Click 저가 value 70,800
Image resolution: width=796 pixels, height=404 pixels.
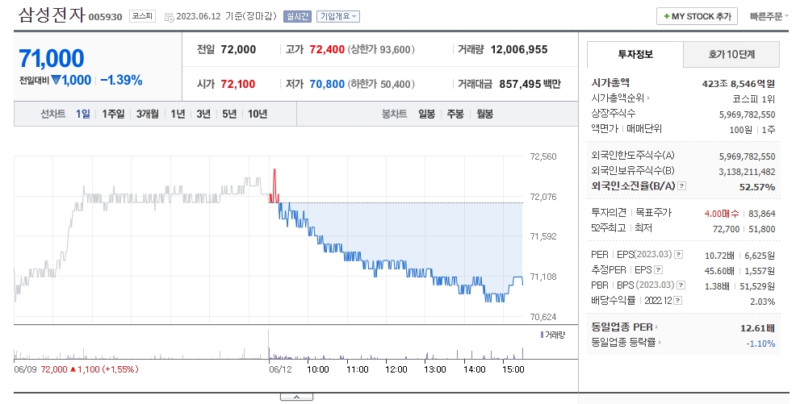click(327, 84)
